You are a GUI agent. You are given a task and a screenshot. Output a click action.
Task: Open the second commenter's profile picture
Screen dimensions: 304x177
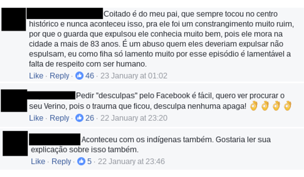coord(14,101)
